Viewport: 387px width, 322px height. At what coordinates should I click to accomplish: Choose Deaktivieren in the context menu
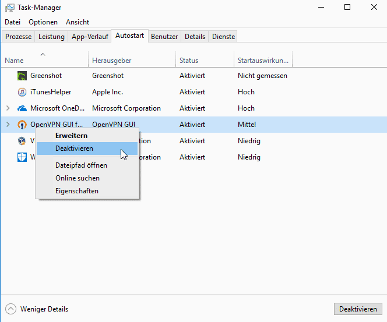coord(74,148)
